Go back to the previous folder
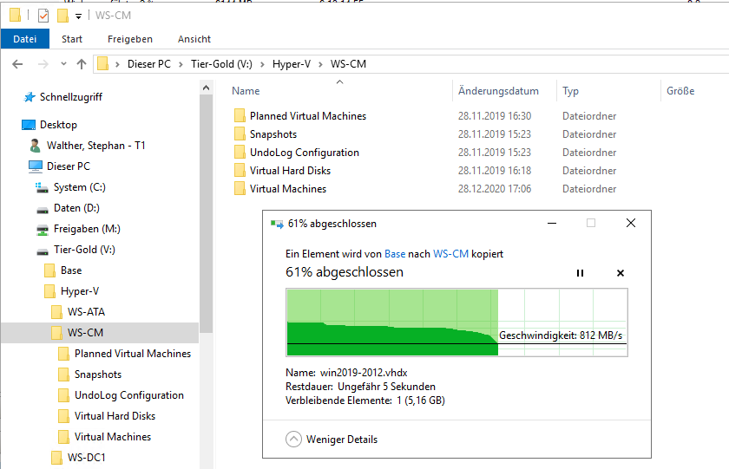Image resolution: width=729 pixels, height=469 pixels. click(17, 64)
